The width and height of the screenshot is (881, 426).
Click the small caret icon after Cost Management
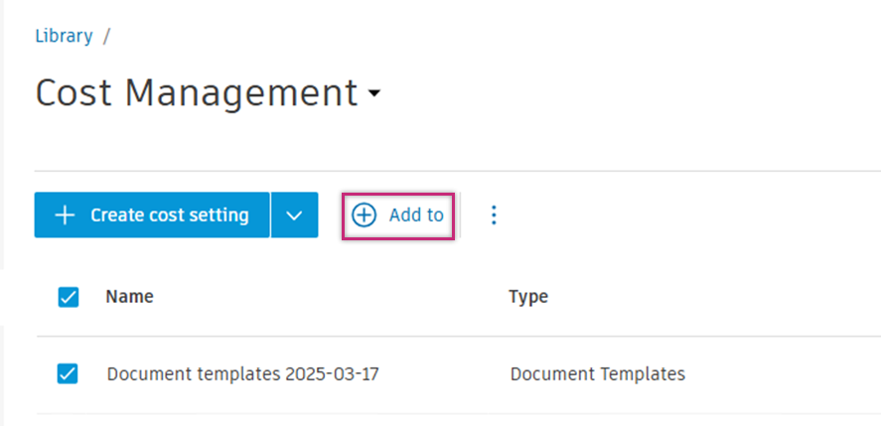pos(373,94)
